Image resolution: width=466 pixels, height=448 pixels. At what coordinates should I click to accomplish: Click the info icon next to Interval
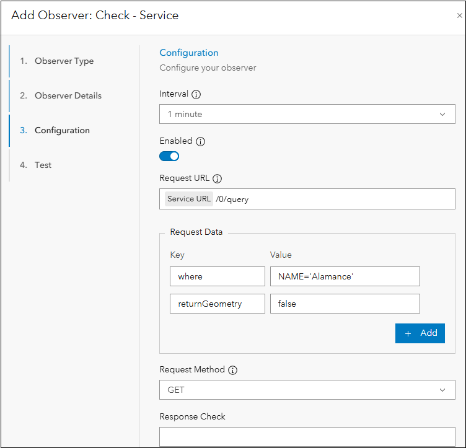click(x=196, y=95)
